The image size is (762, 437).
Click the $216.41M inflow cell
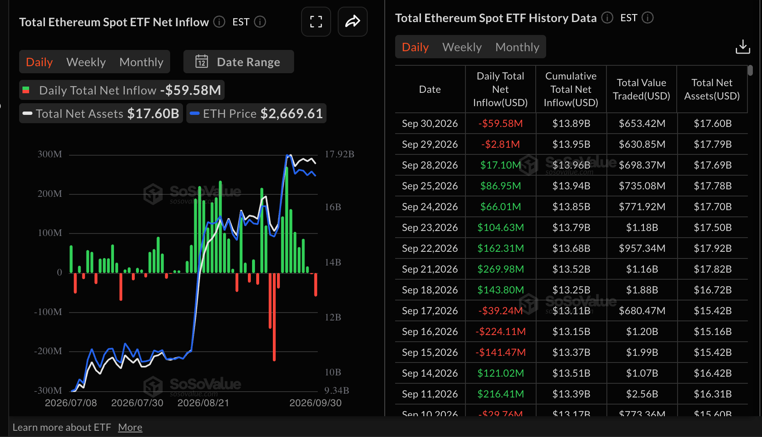[x=500, y=394]
